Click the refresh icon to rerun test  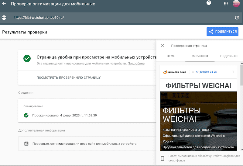tap(237, 18)
